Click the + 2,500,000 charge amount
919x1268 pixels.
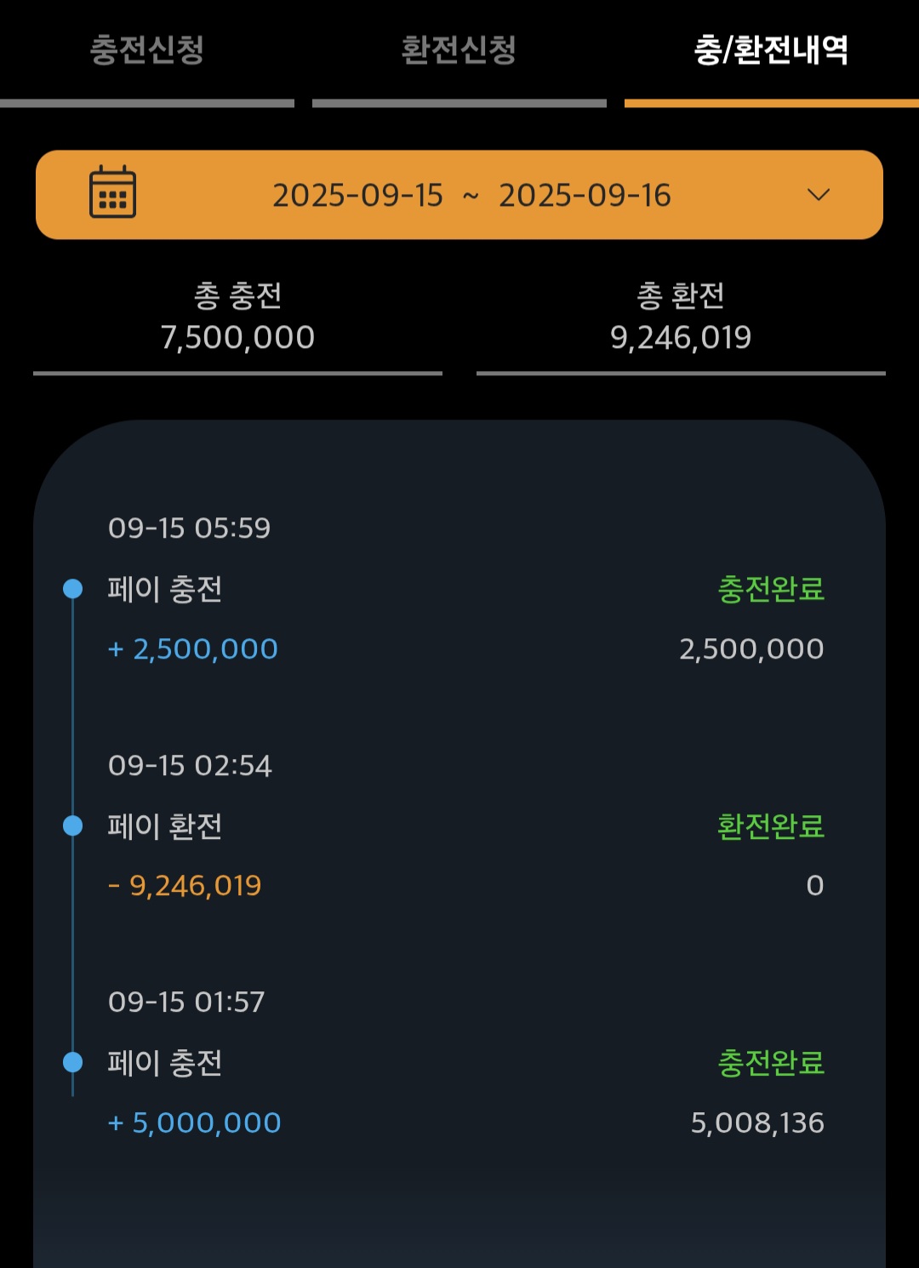coord(193,649)
